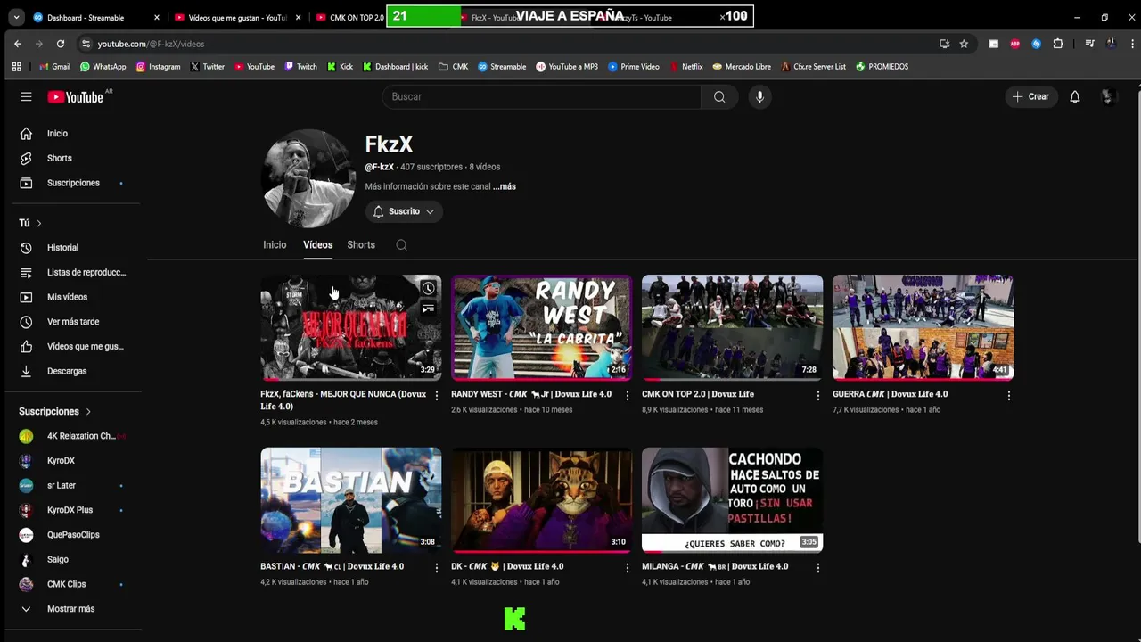This screenshot has height=642, width=1141.
Task: Click the Buscar search field
Action: click(541, 96)
